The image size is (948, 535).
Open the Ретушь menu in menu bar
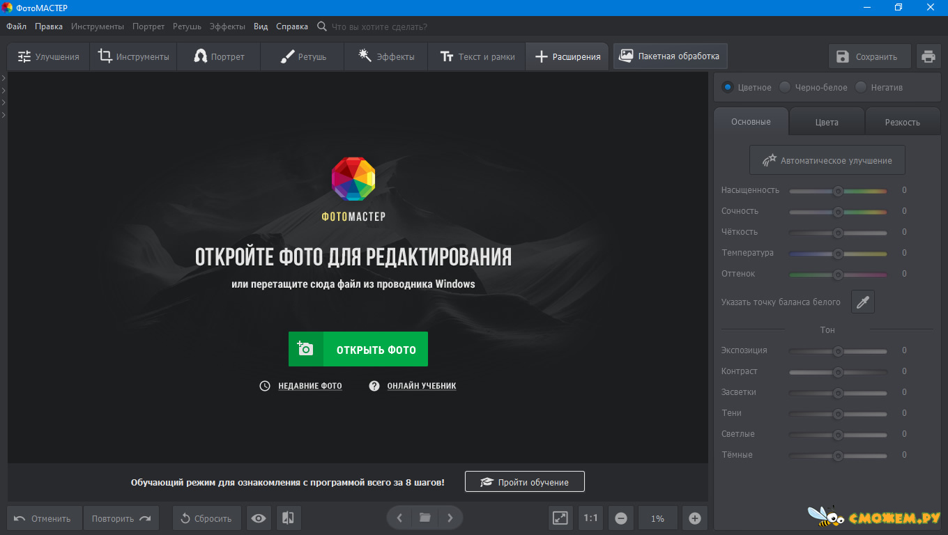(x=187, y=26)
